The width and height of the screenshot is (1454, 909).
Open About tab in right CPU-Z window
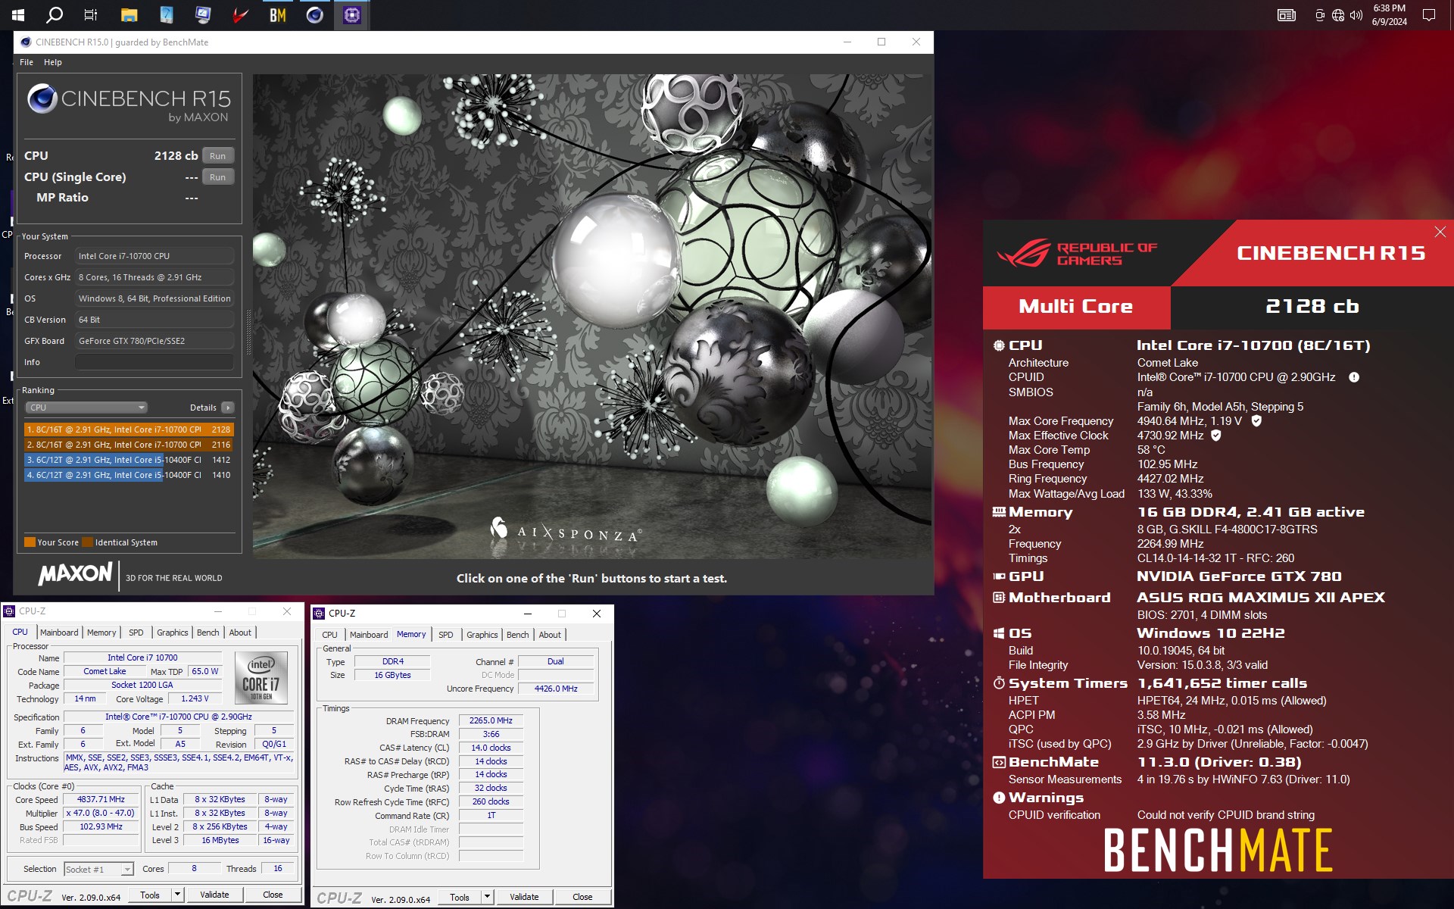click(550, 635)
